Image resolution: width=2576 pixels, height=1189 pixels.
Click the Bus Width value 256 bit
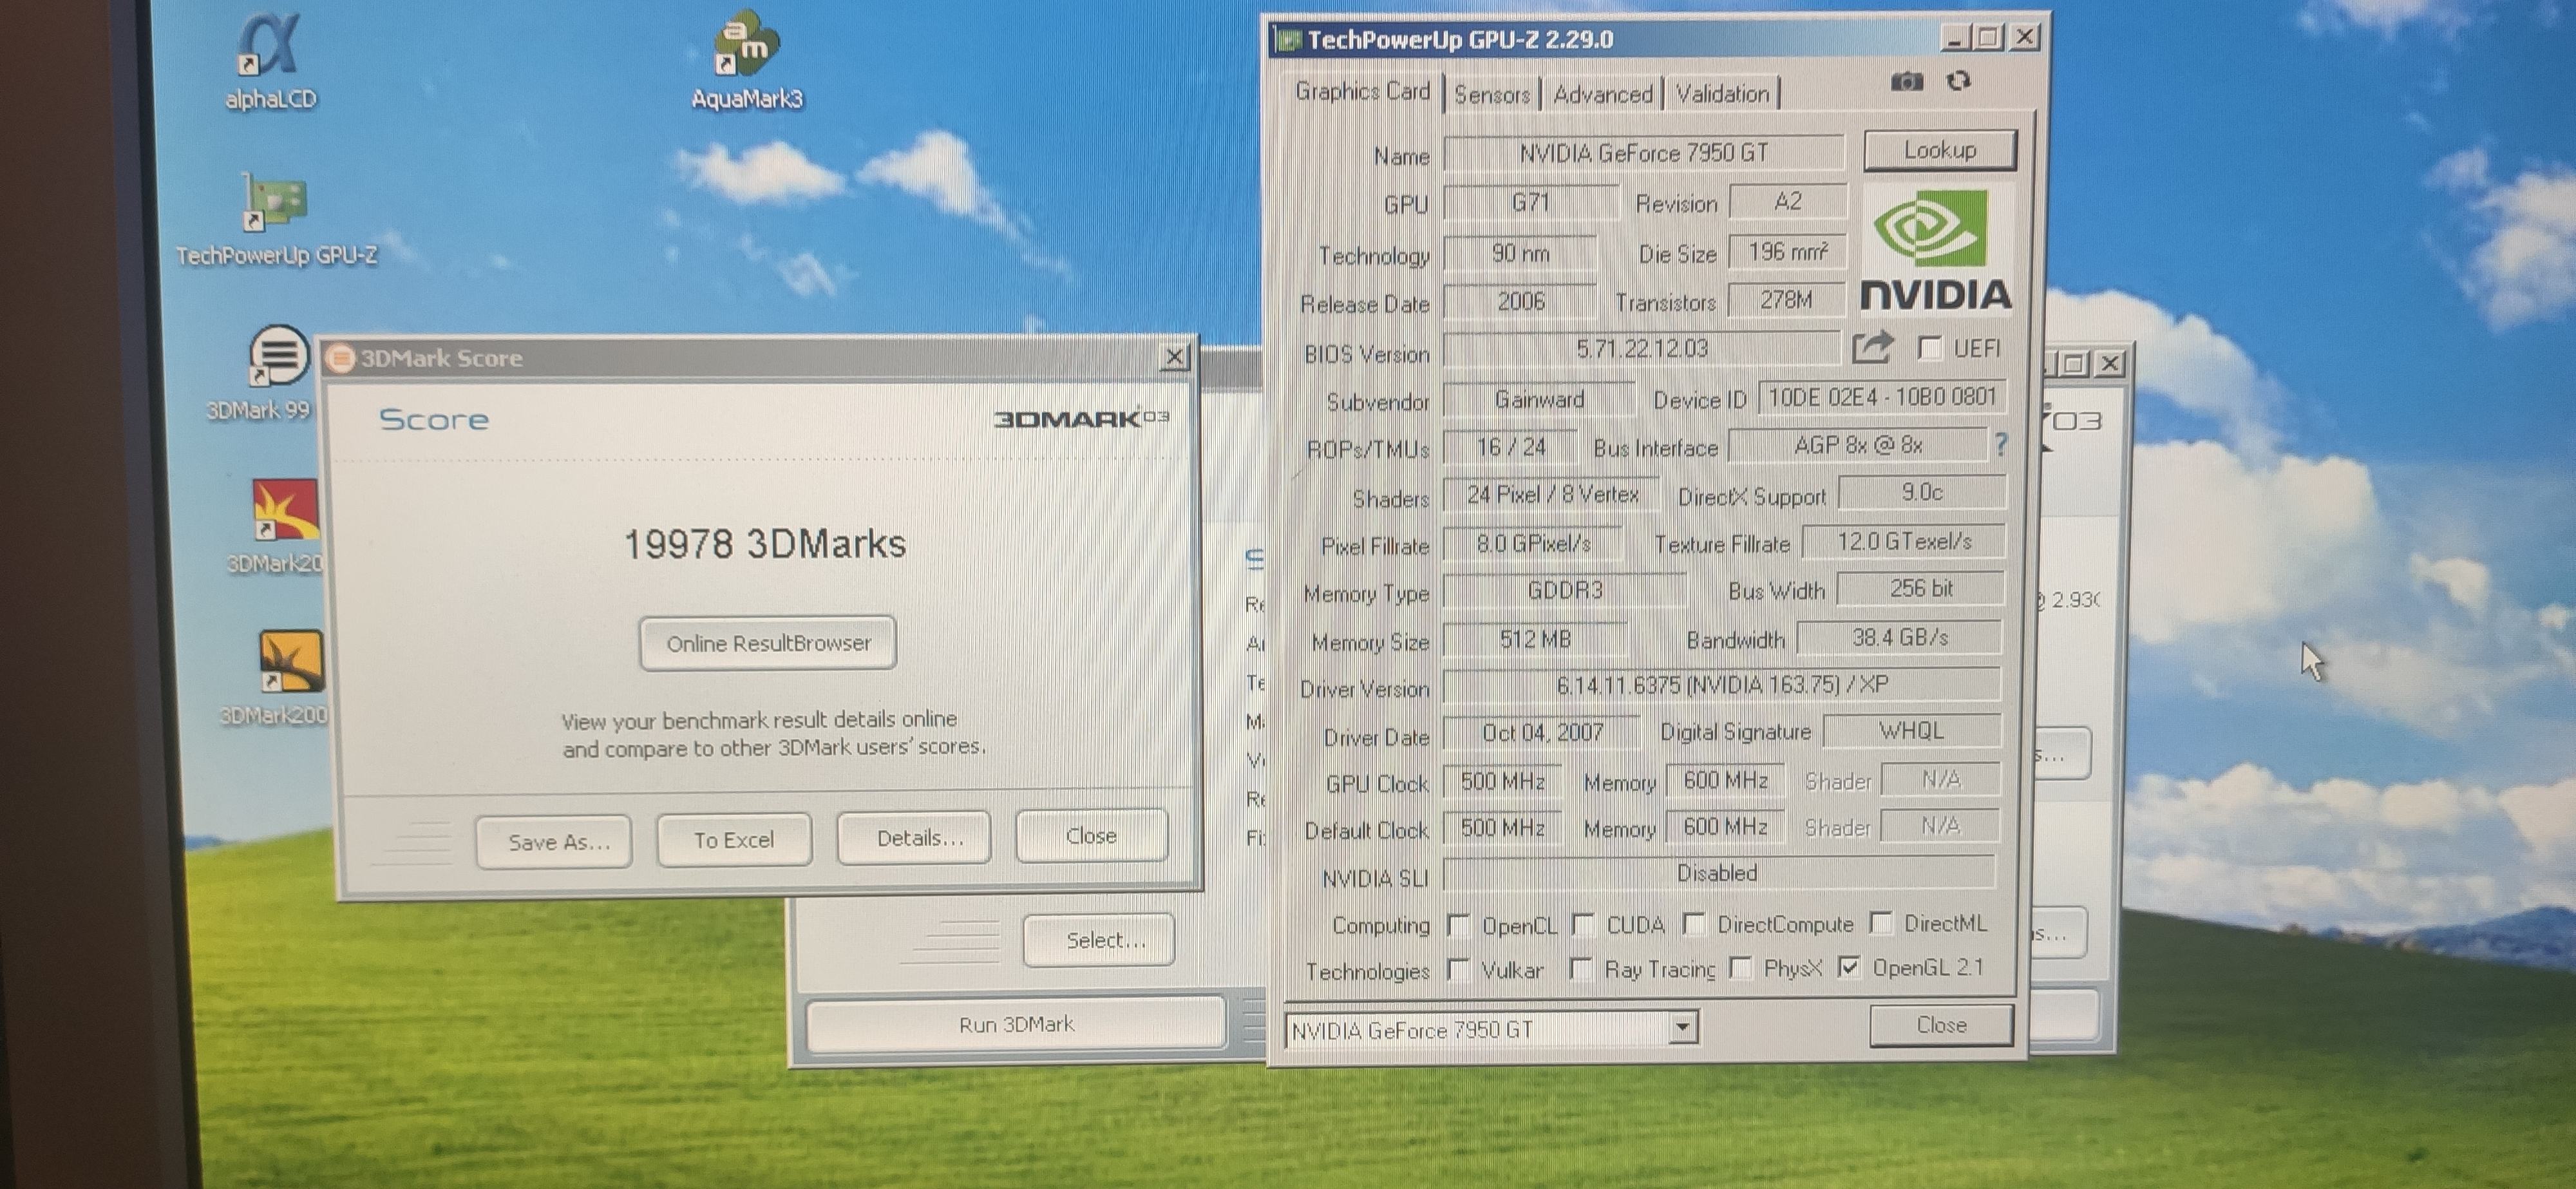pyautogui.click(x=1920, y=588)
